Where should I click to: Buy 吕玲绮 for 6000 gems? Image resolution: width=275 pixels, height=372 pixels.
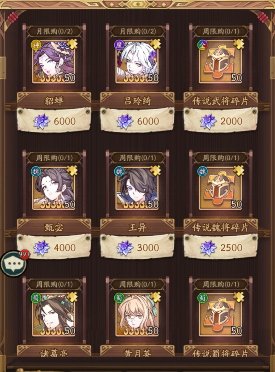[137, 120]
